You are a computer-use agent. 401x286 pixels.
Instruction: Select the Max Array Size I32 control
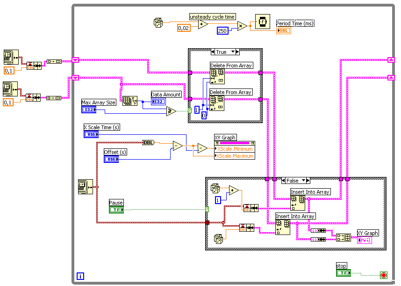pyautogui.click(x=89, y=110)
